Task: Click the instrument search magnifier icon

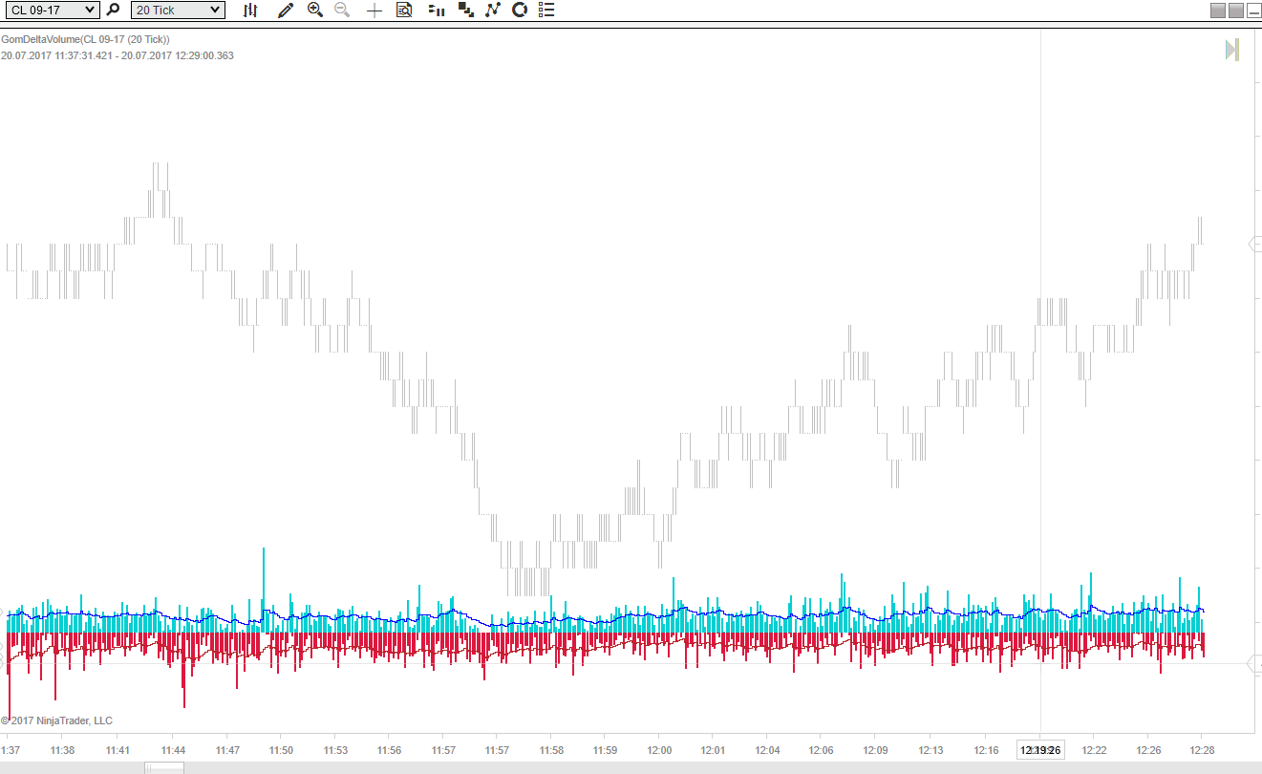Action: [x=114, y=10]
